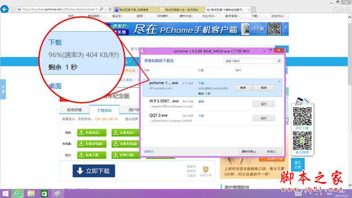
Task: Expand the 企业中心 navigation menu
Action: coord(278,16)
